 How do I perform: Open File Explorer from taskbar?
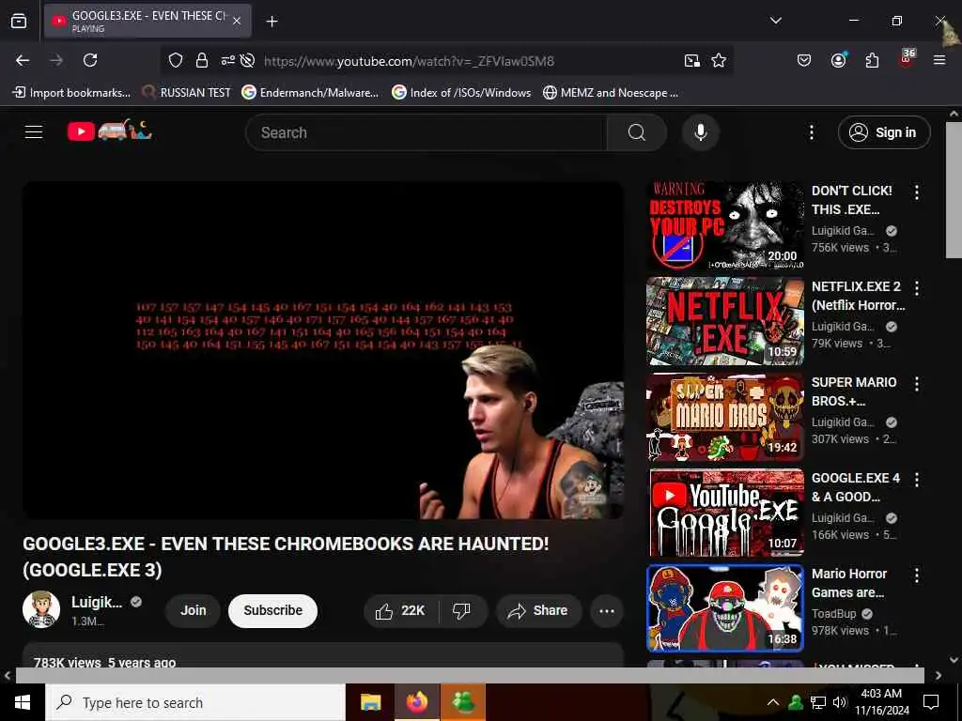(370, 702)
